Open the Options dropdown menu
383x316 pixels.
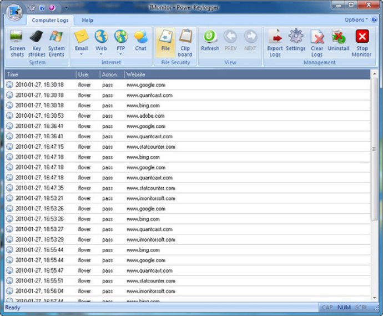[x=356, y=20]
